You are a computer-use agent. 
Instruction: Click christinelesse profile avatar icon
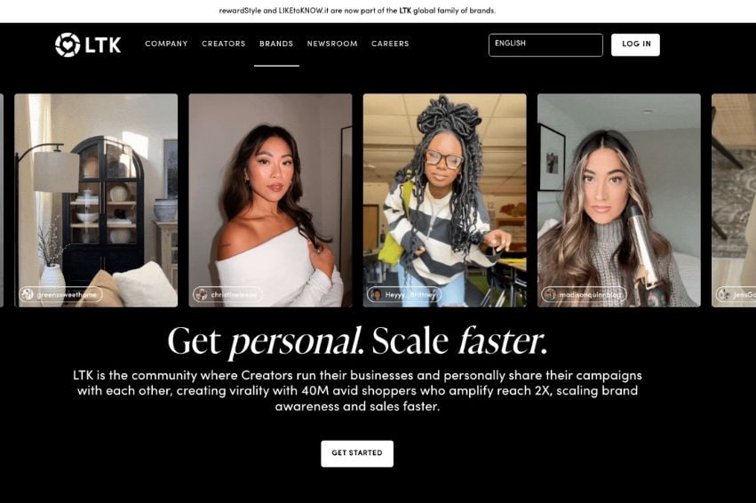[x=202, y=294]
